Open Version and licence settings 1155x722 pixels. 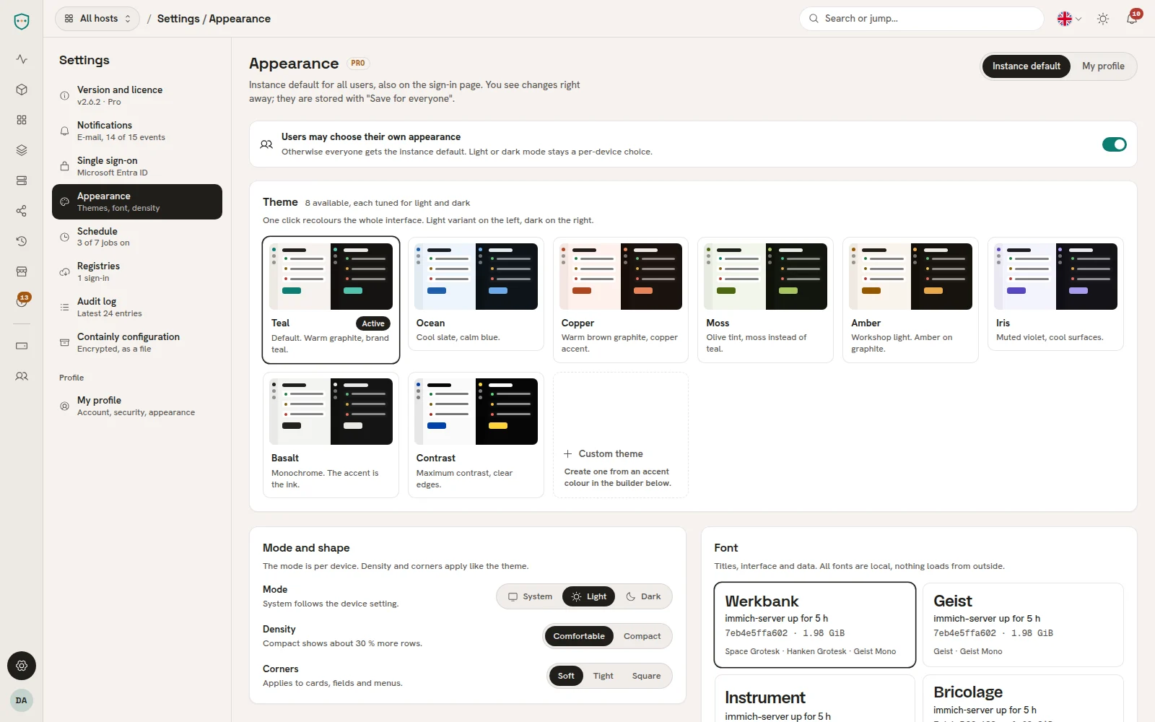tap(137, 95)
